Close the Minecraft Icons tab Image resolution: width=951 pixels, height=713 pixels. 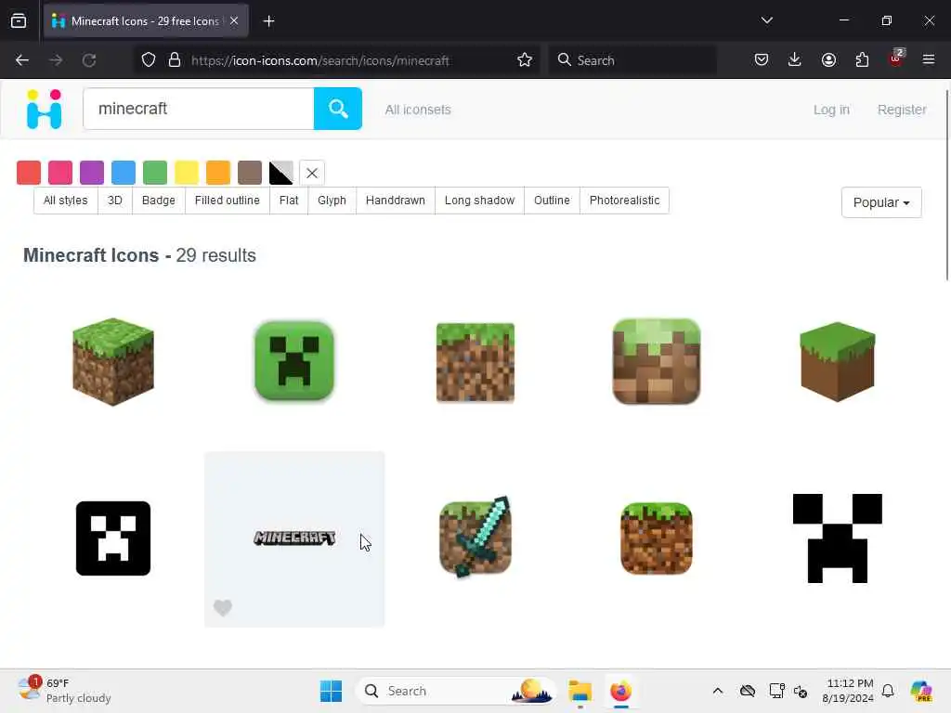pyautogui.click(x=234, y=21)
